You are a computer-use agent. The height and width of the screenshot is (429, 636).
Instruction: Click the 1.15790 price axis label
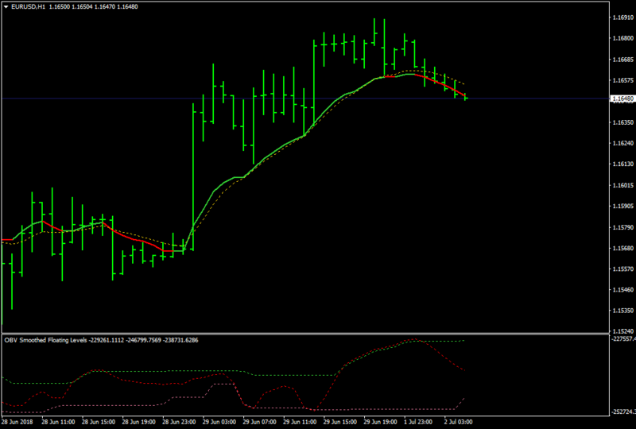pyautogui.click(x=623, y=227)
